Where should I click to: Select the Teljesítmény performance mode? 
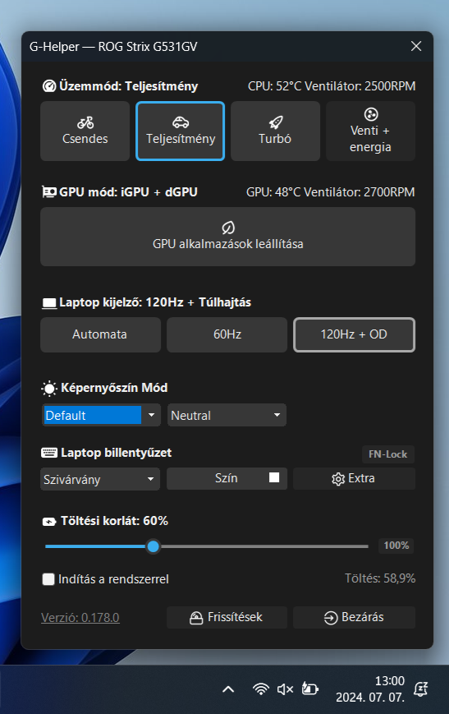click(x=180, y=131)
